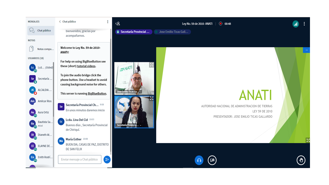The image size is (329, 185).
Task: Raise hand using hand button
Action: click(301, 160)
